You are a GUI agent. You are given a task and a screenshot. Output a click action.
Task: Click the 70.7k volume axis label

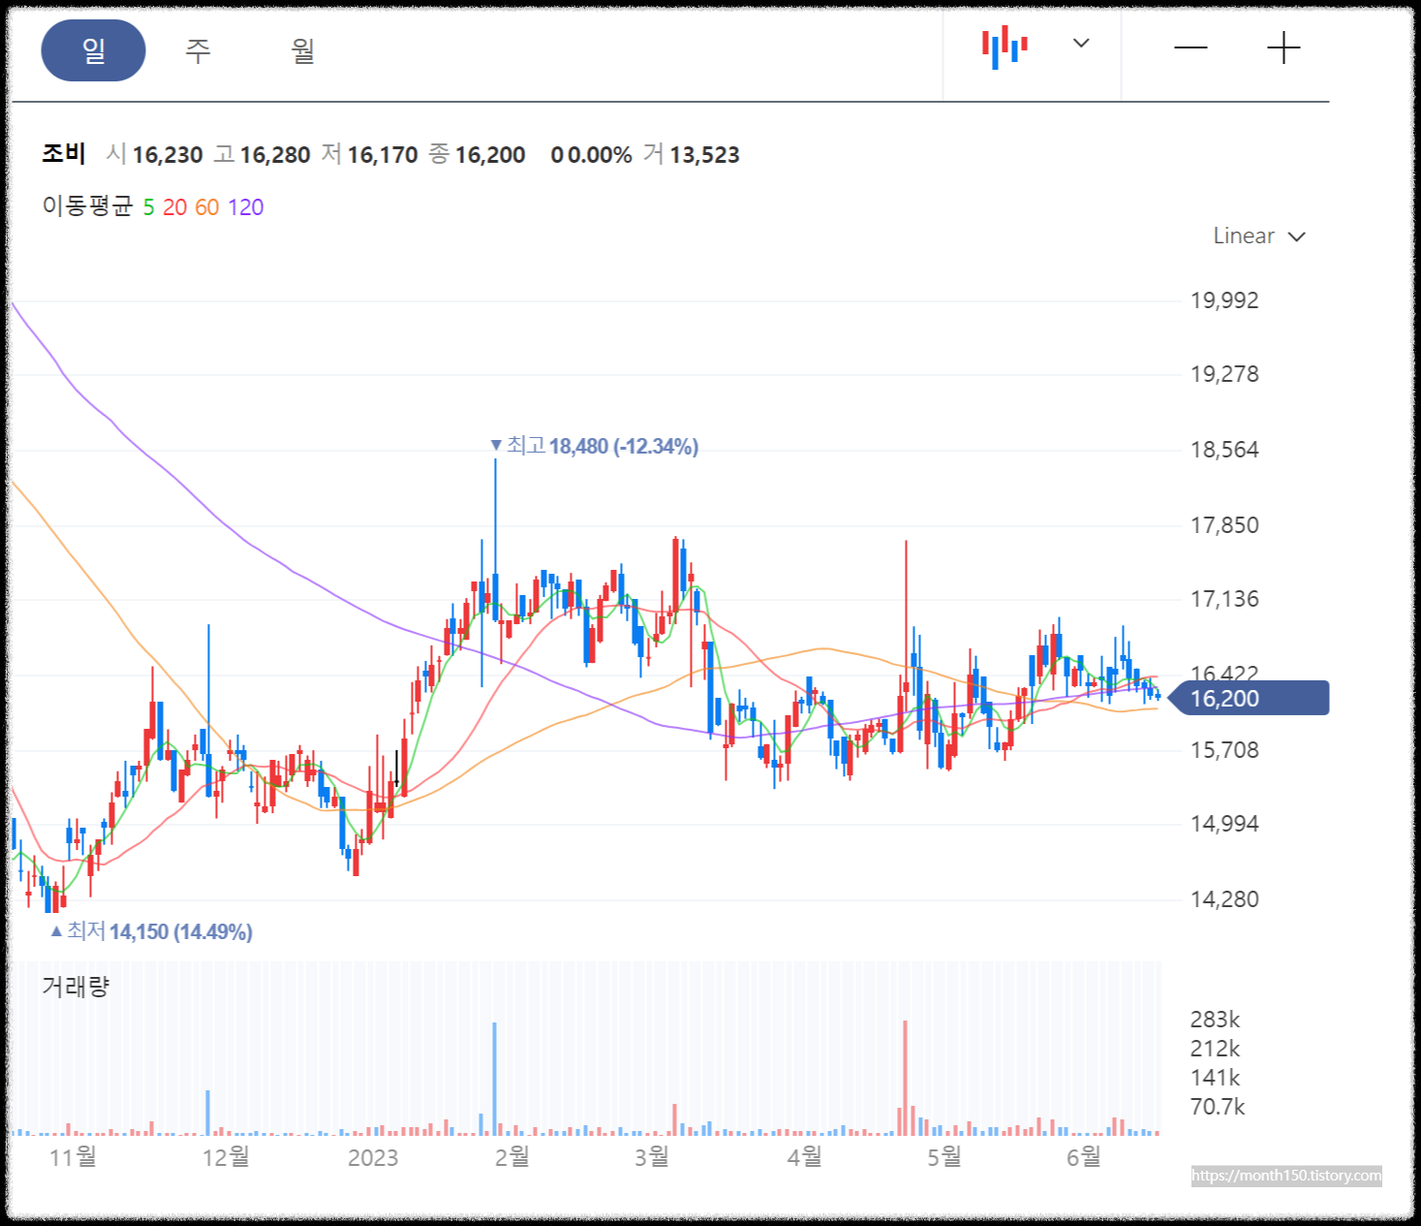click(1218, 1107)
